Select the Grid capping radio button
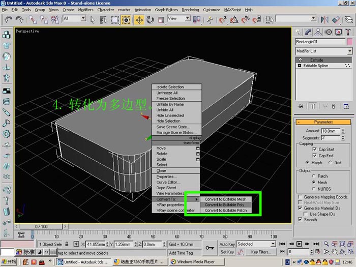This screenshot has width=356, height=267. [x=330, y=163]
